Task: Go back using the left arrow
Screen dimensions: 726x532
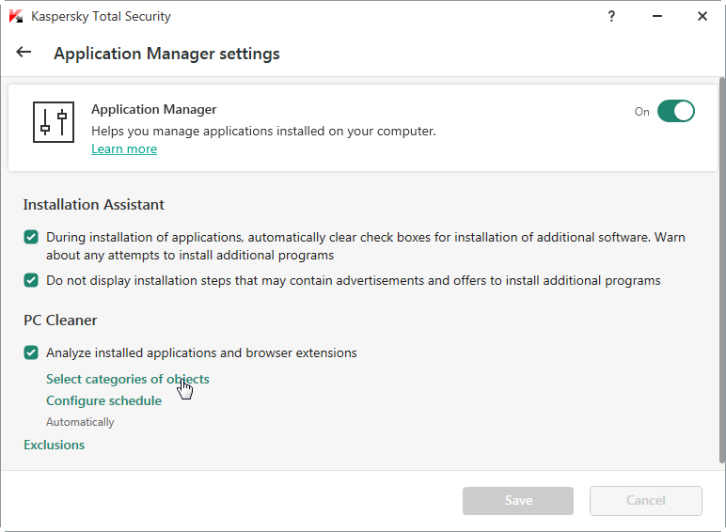Action: (x=24, y=53)
